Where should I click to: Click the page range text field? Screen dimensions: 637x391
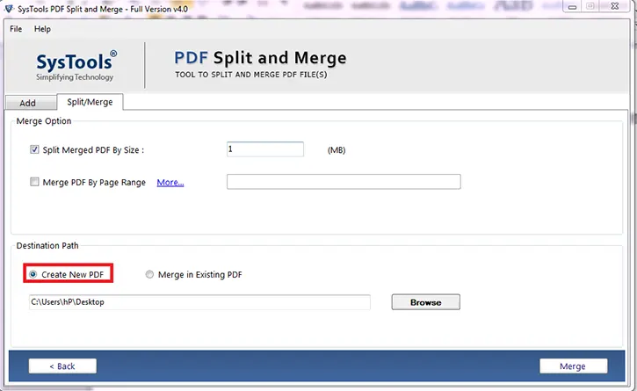tap(344, 182)
